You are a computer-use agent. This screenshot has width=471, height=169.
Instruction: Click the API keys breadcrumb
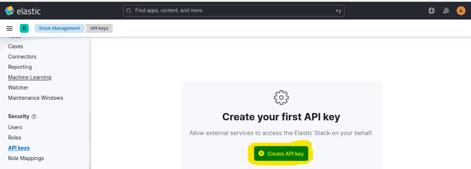[99, 28]
